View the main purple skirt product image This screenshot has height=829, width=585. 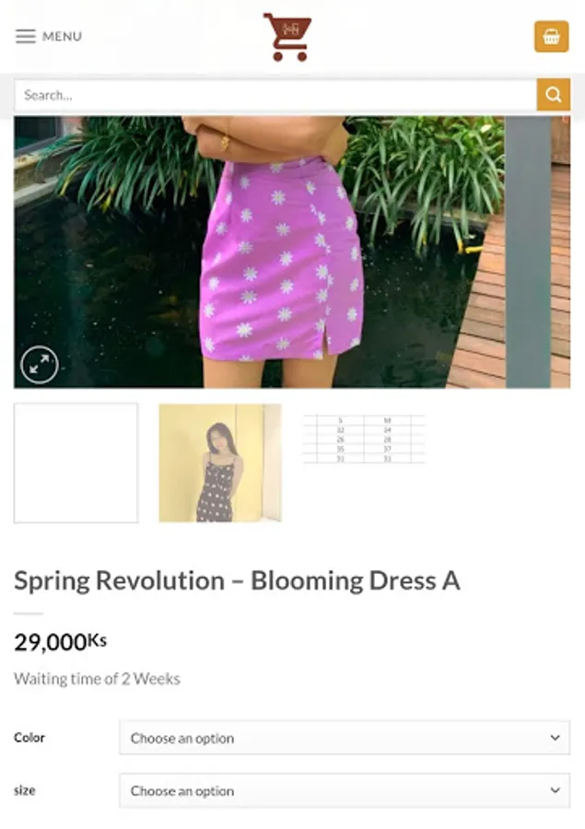tap(292, 252)
